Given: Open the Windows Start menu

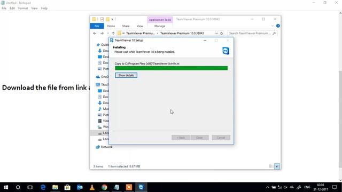Looking at the screenshot, I should pyautogui.click(x=6, y=187).
